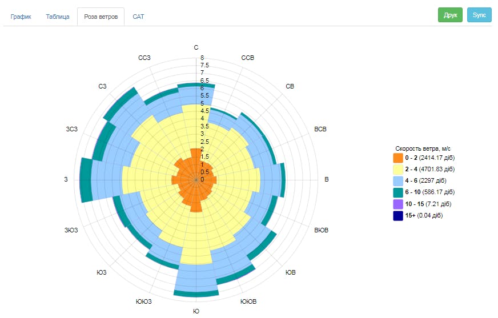
Task: Click the light blue 4 - 6 legend swatch
Action: click(398, 180)
